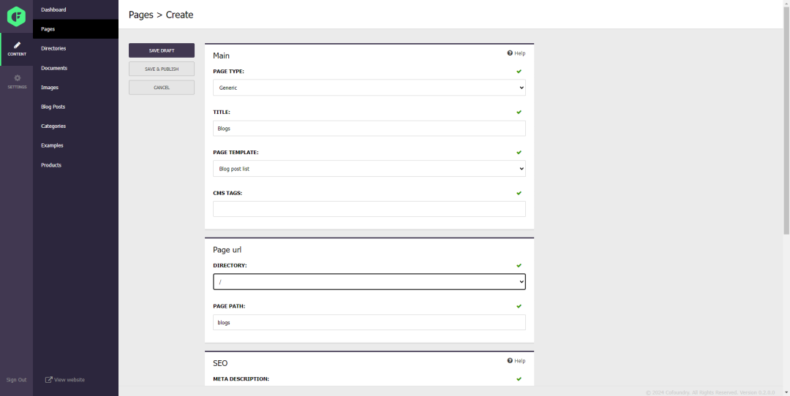Click the green checkmark beside Meta Description

519,379
